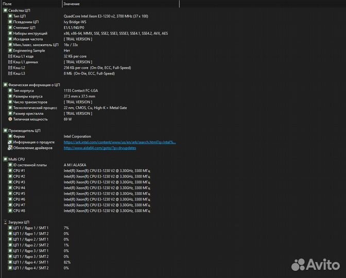Click the icon next to Обновление драйверов
This screenshot has width=346, height=278.
tap(10, 148)
